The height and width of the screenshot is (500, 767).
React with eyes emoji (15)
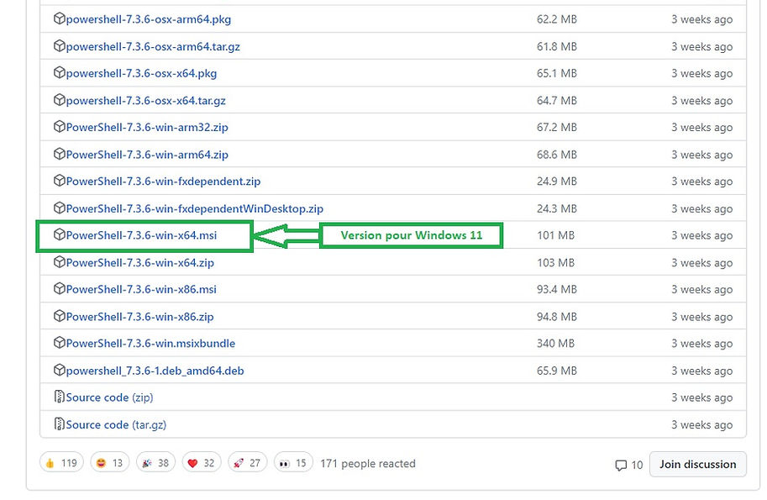click(x=293, y=463)
